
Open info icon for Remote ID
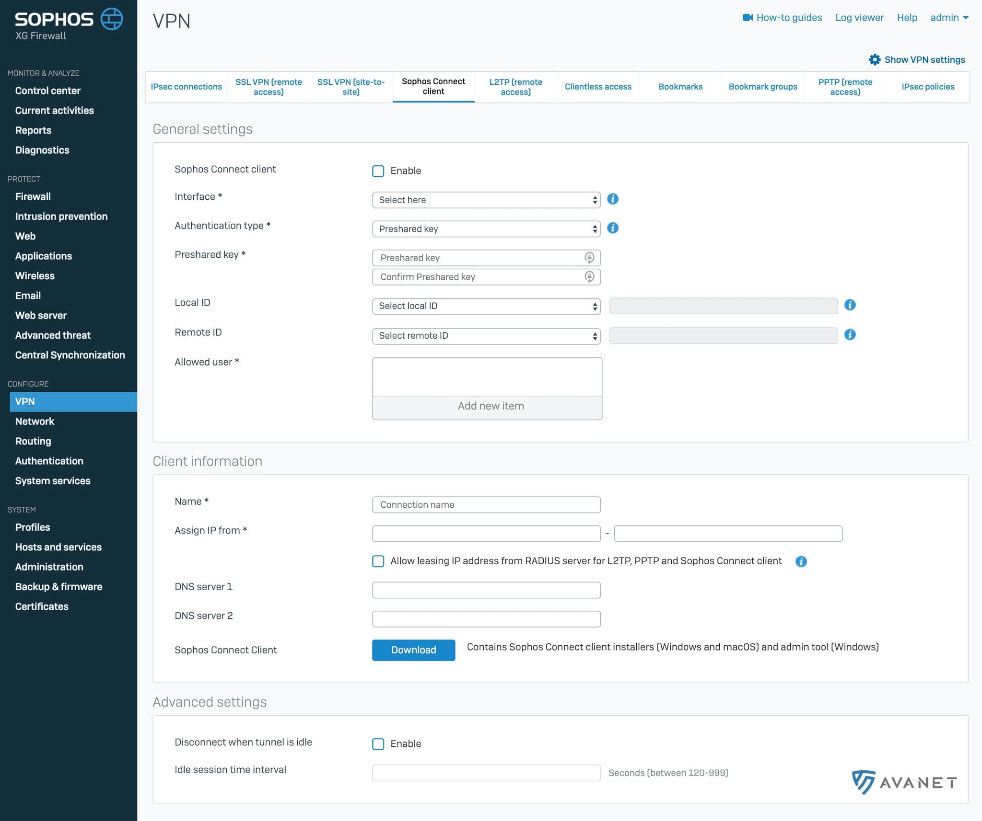(x=850, y=334)
